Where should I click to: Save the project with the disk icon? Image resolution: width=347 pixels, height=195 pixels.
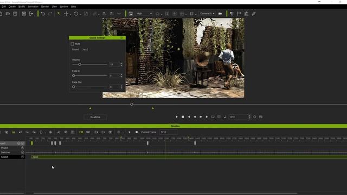click(15, 14)
